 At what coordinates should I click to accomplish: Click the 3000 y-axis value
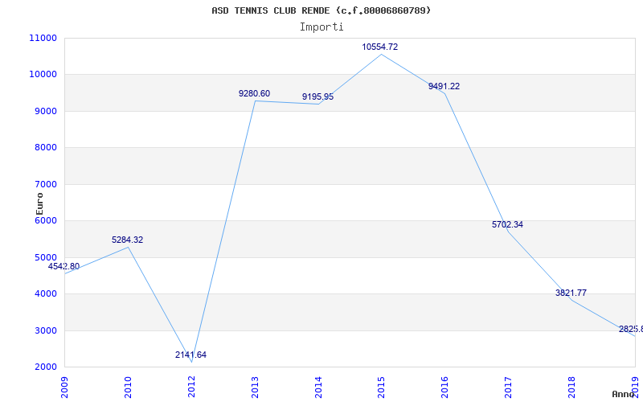tap(46, 330)
